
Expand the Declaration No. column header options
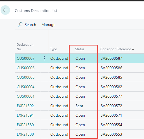coord(25,47)
